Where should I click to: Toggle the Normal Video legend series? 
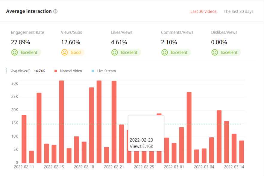71,71
